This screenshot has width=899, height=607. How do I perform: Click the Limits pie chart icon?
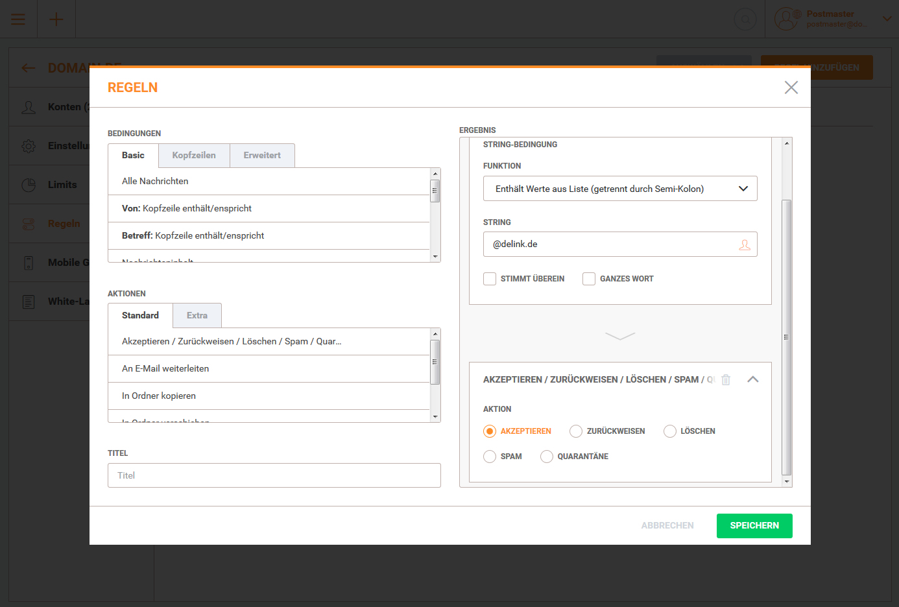[x=29, y=185]
